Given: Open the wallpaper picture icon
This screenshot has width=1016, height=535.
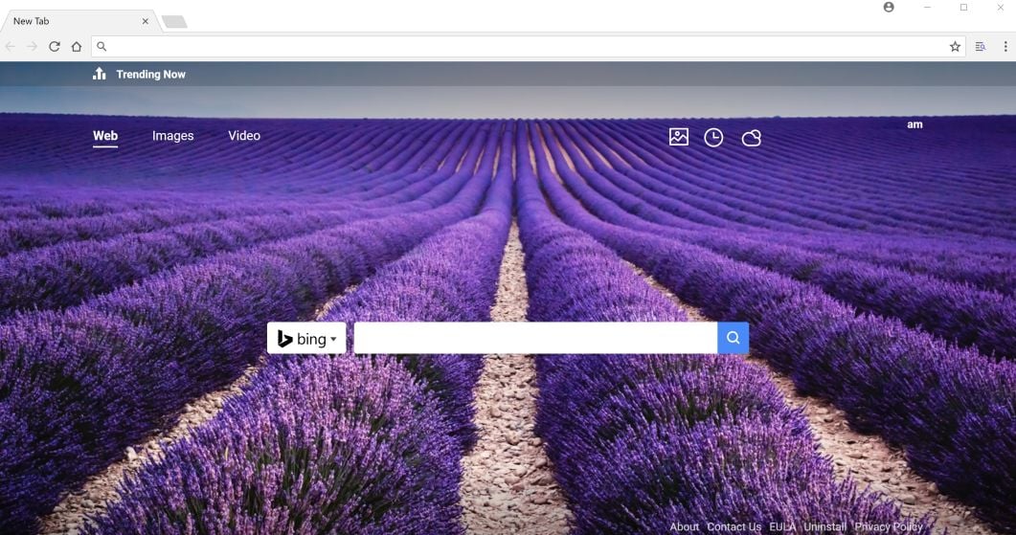Looking at the screenshot, I should (679, 137).
